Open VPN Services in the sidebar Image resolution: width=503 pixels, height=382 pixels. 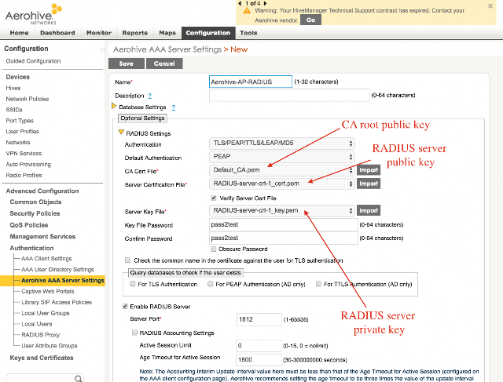pos(24,154)
